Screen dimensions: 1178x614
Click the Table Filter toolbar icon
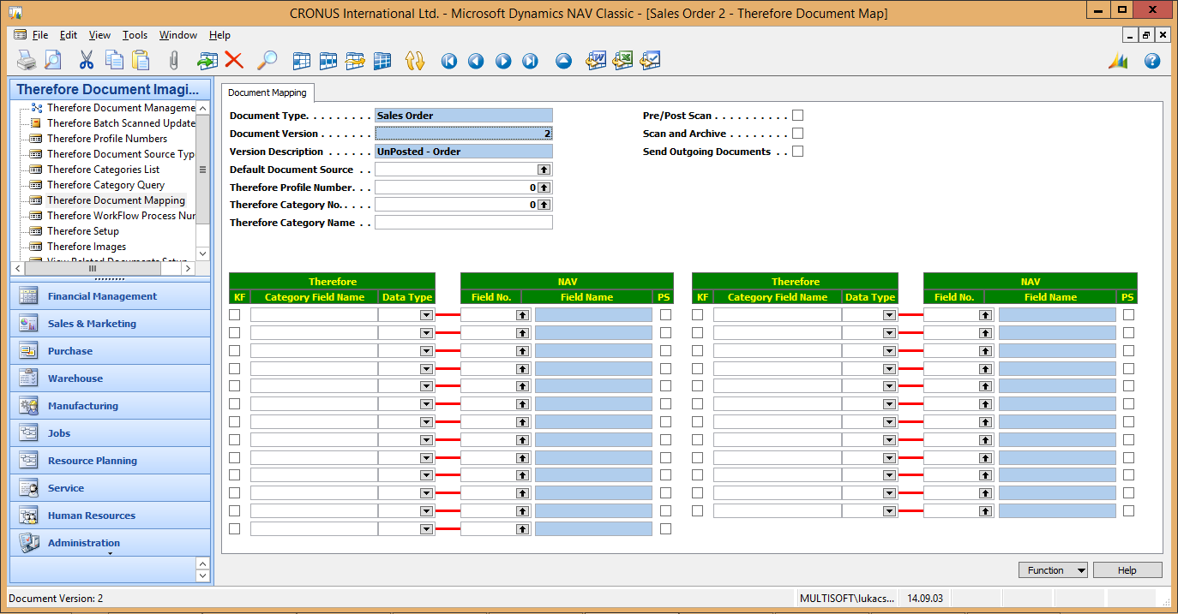pyautogui.click(x=328, y=60)
